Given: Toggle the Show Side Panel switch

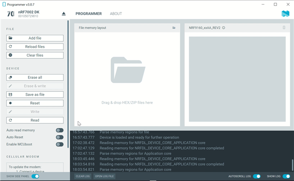Looking at the screenshot, I should coord(35,176).
